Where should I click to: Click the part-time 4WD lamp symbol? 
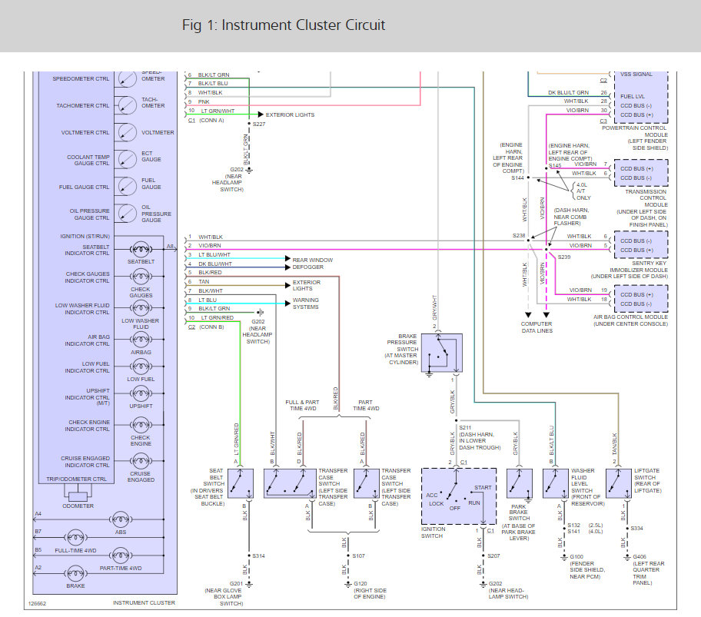pos(121,556)
